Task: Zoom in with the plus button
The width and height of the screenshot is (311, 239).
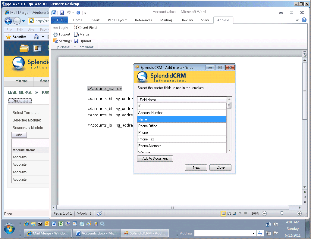Action: [299, 213]
